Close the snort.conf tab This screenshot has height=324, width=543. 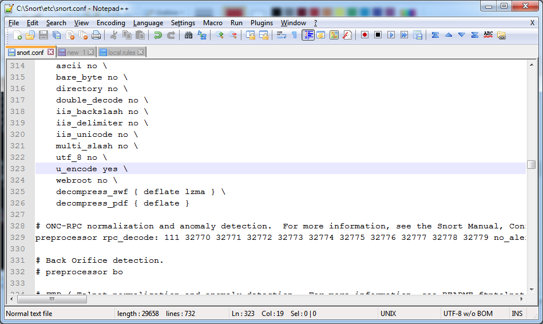pyautogui.click(x=50, y=52)
